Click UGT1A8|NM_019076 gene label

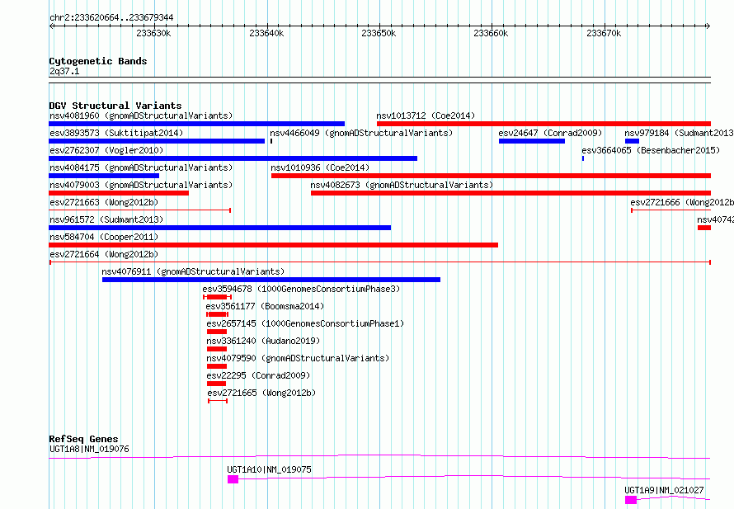89,449
